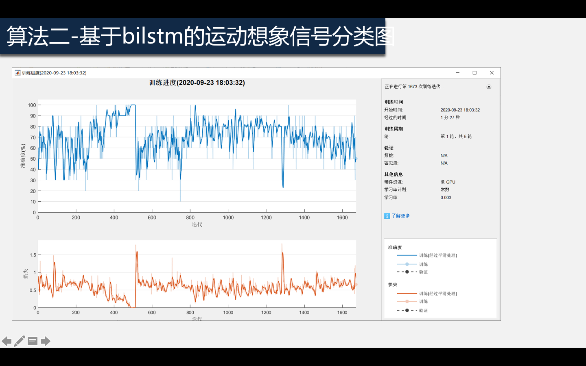The width and height of the screenshot is (586, 366).
Task: Click the 训练时间 section heading
Action: coord(394,102)
